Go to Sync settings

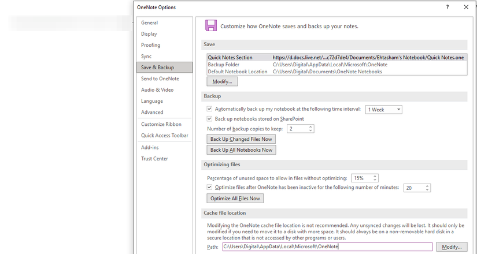164,56
